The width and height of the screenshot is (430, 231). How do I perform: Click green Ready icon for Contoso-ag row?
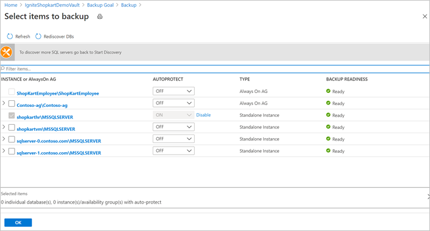point(328,103)
